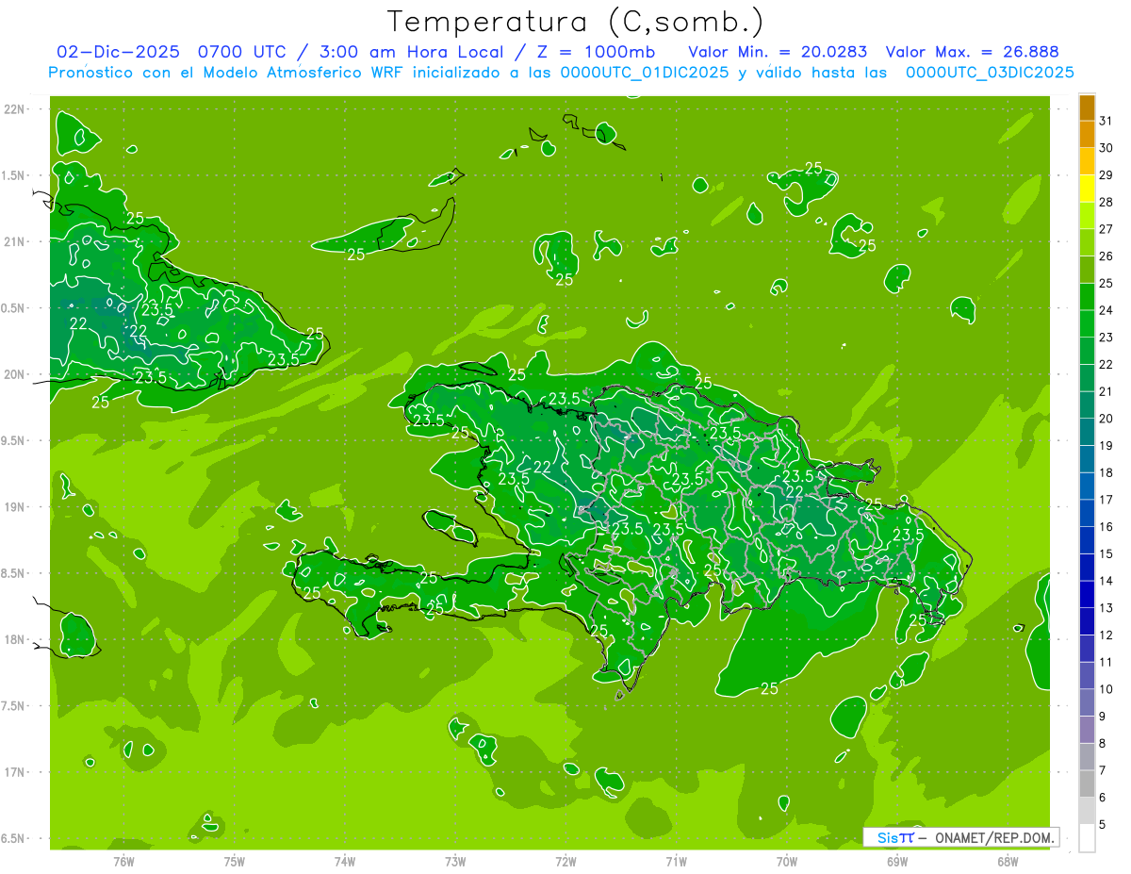The height and width of the screenshot is (874, 1131).
Task: Click the 0000UTC_03DIC2025 validity text
Action: coord(990,73)
